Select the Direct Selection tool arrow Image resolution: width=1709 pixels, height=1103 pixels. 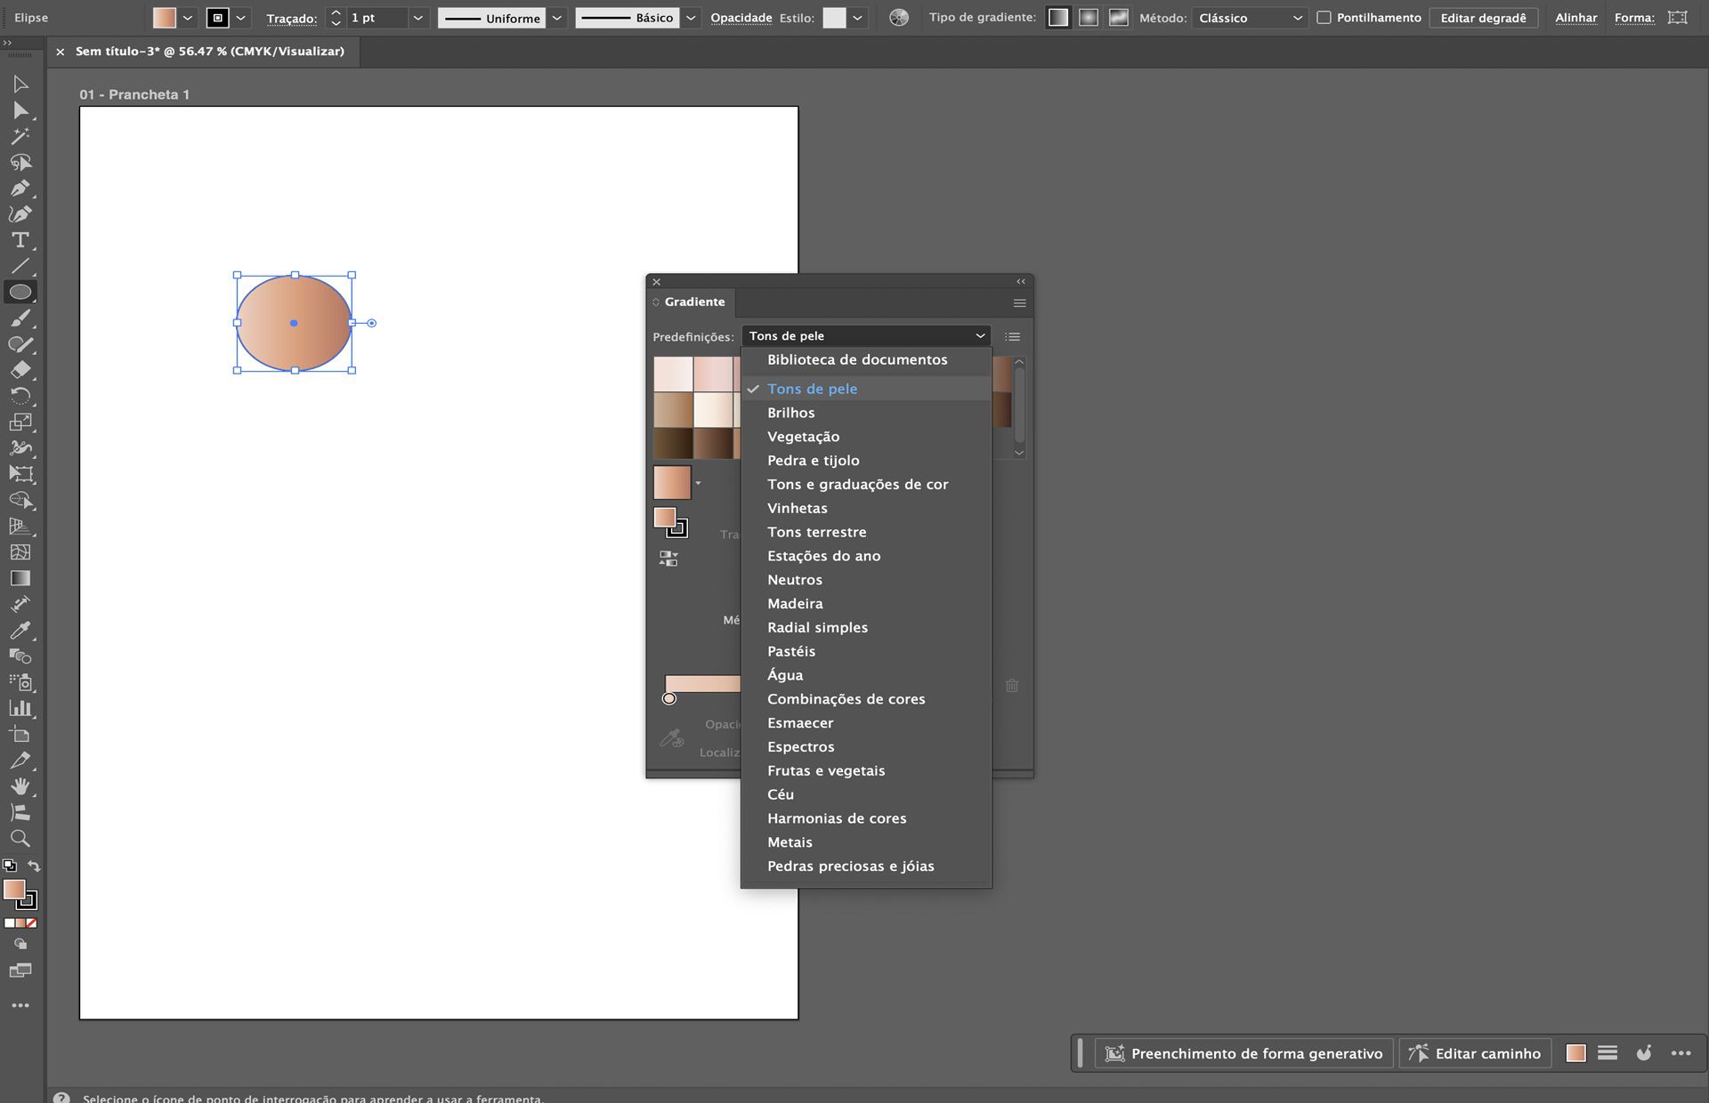pyautogui.click(x=21, y=111)
